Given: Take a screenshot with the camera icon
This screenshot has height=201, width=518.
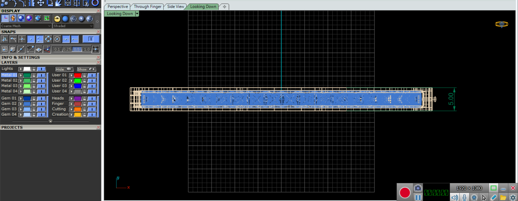Looking at the screenshot, I should pos(418,188).
